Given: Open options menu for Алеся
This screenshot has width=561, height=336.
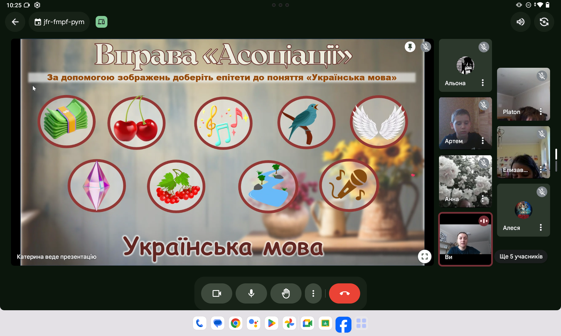Looking at the screenshot, I should coord(541,227).
